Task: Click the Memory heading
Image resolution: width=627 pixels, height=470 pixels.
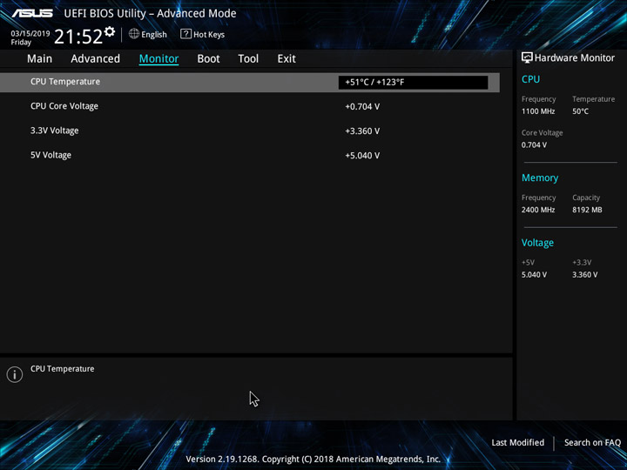Action: pos(540,178)
